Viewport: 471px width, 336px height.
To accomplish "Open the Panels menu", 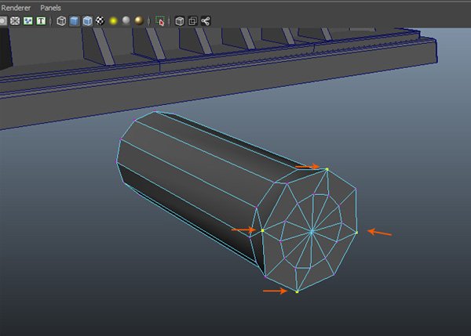I will [x=50, y=8].
